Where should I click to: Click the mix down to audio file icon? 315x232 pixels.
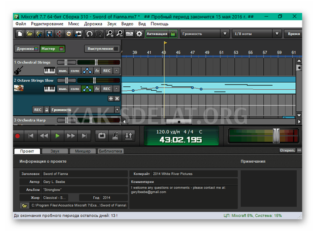pos(79,34)
